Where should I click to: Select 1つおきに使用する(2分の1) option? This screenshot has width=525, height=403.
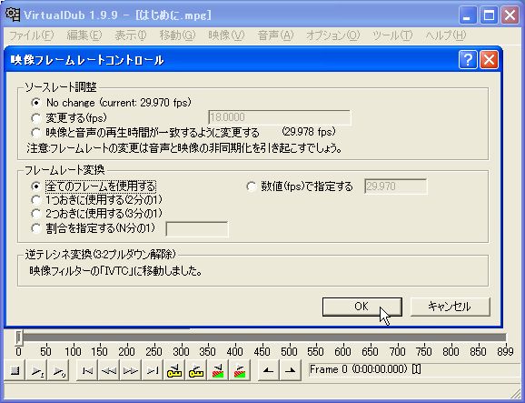tap(35, 200)
